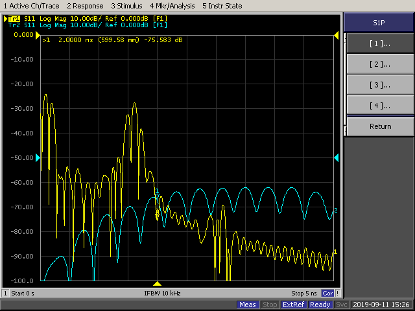Open the Instr State menu
The image size is (415, 311).
222,6
